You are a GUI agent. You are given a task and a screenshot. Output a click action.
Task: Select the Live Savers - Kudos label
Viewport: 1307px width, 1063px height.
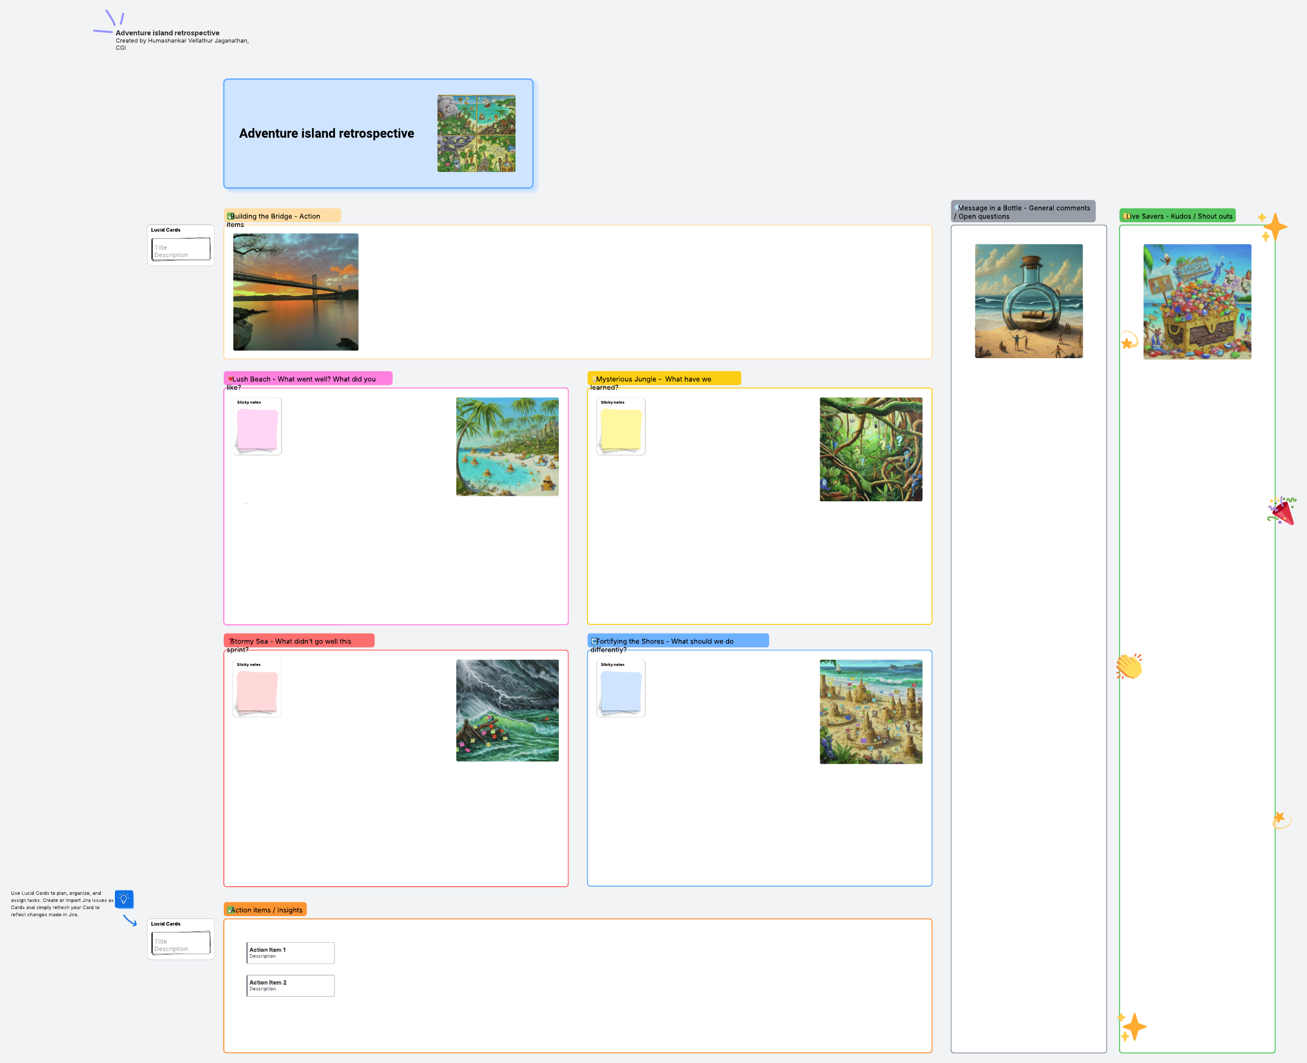(x=1177, y=216)
